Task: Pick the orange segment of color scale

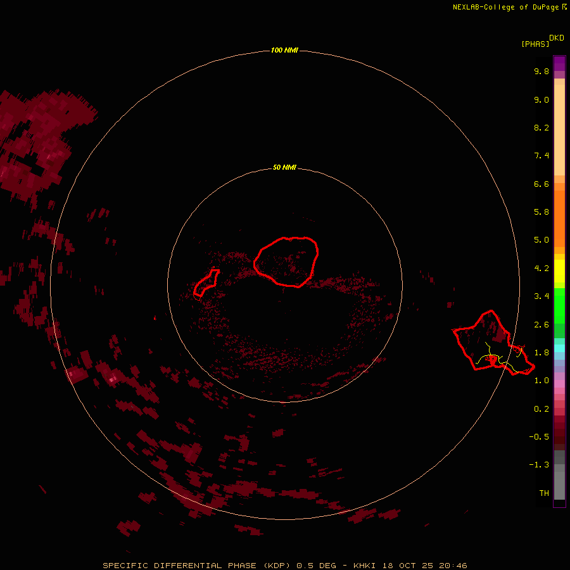Action: click(x=559, y=218)
